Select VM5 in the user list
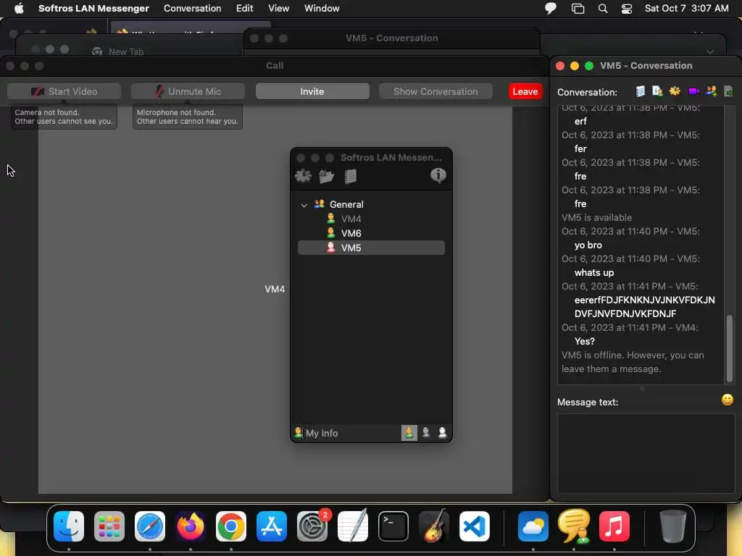The image size is (742, 556). click(371, 248)
